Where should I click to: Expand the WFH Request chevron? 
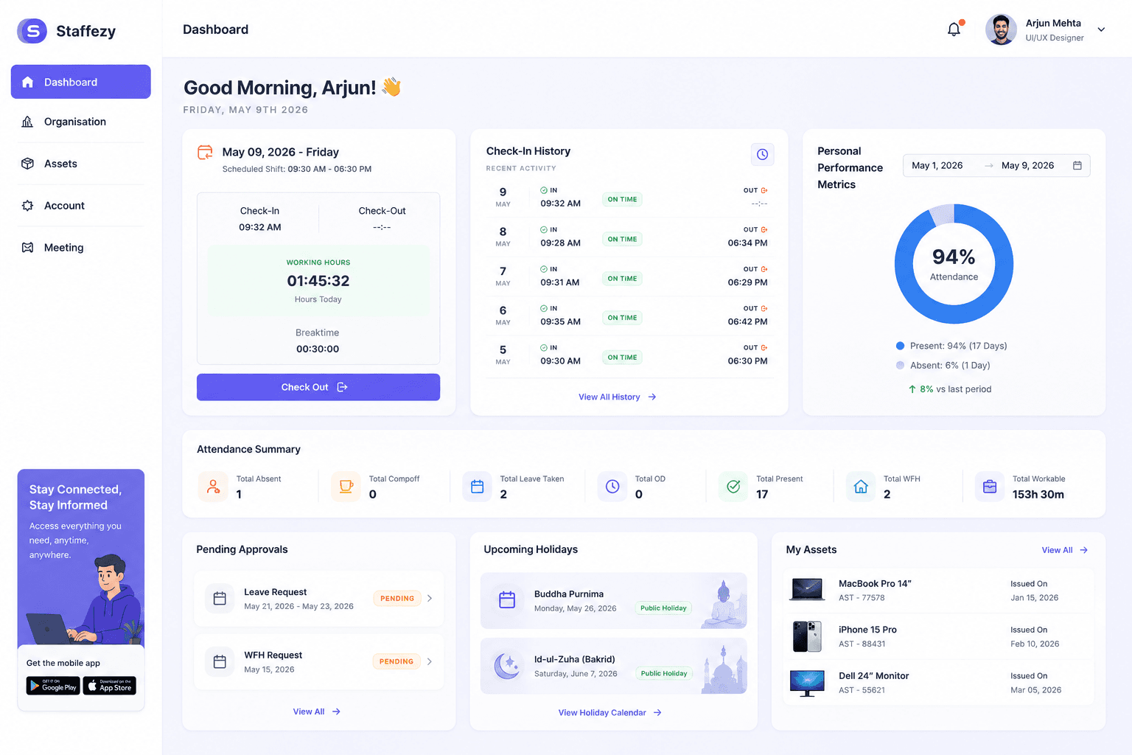pyautogui.click(x=430, y=661)
